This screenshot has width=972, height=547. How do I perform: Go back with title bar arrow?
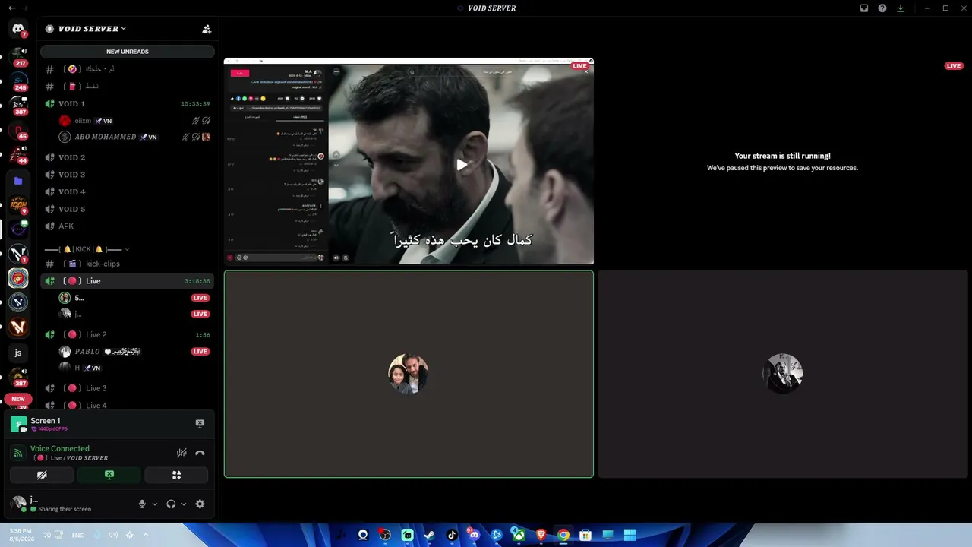point(12,8)
